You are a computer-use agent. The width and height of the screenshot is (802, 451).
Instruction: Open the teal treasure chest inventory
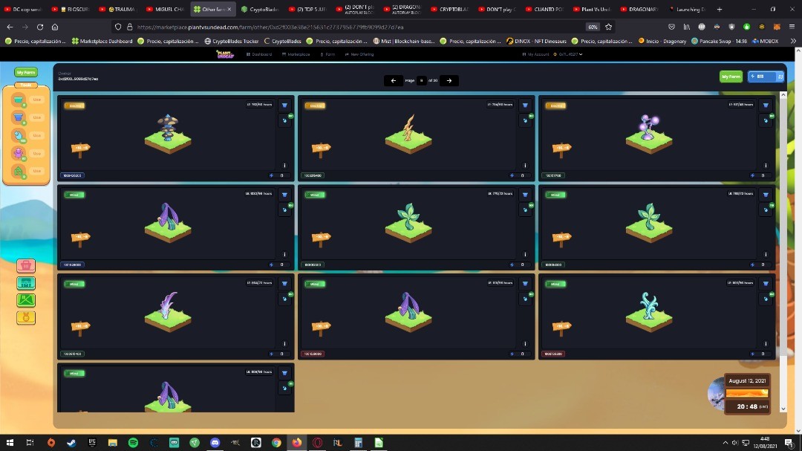(x=25, y=282)
